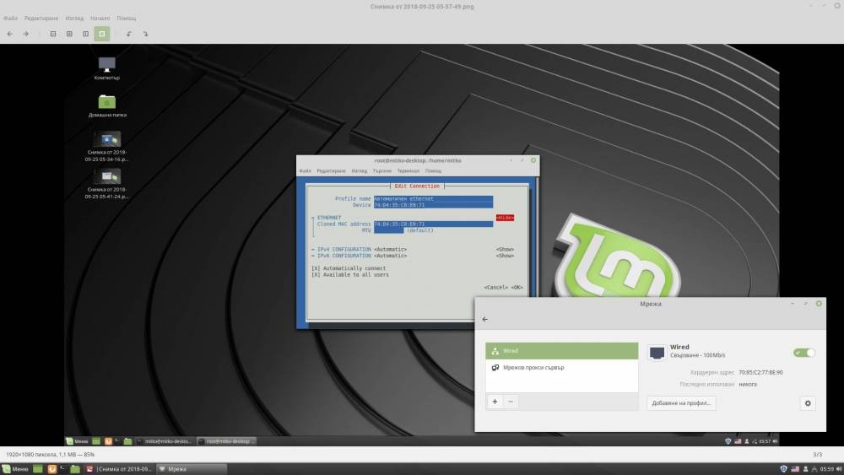844x475 pixels.
Task: Click back arrow in Мрежа window
Action: (485, 319)
